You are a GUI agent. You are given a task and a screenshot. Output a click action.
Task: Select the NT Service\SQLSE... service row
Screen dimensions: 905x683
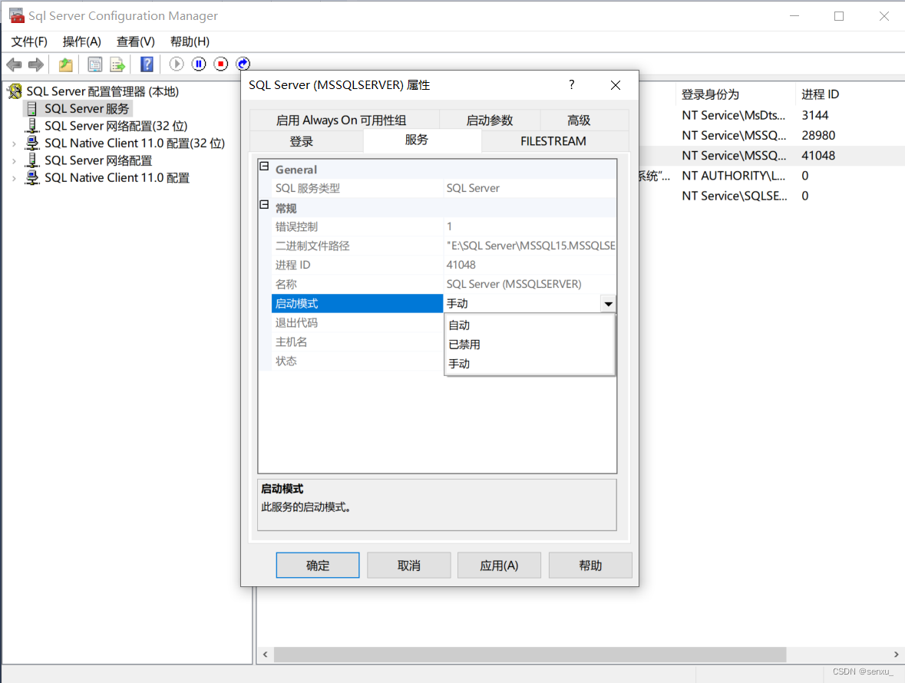(771, 196)
